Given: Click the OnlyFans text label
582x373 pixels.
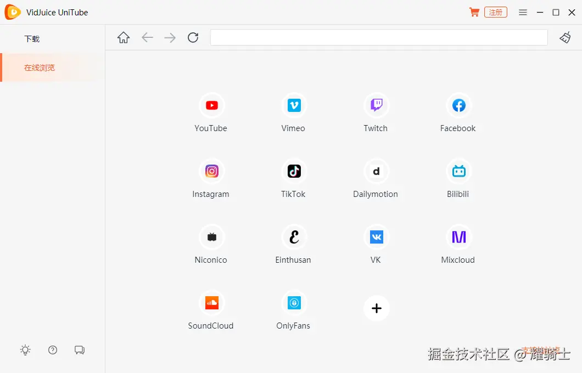Looking at the screenshot, I should pyautogui.click(x=293, y=326).
